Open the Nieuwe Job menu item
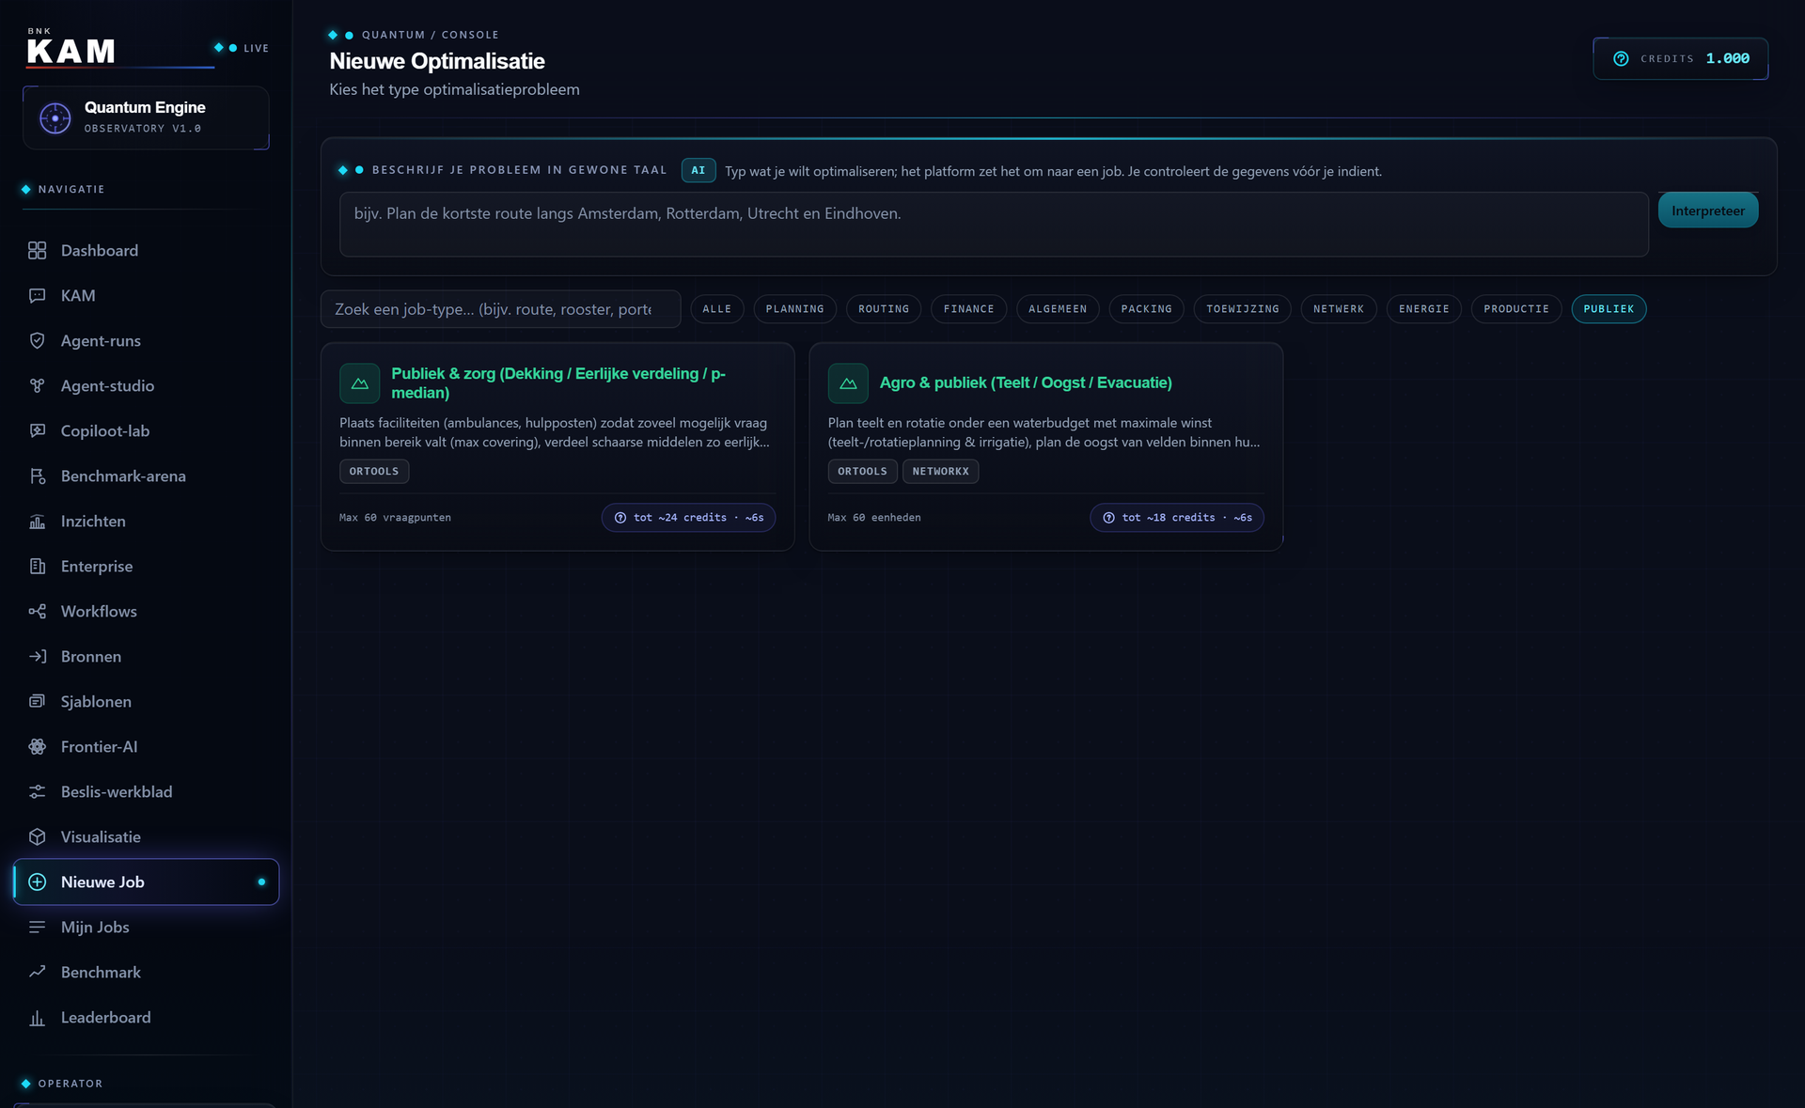 [x=146, y=882]
